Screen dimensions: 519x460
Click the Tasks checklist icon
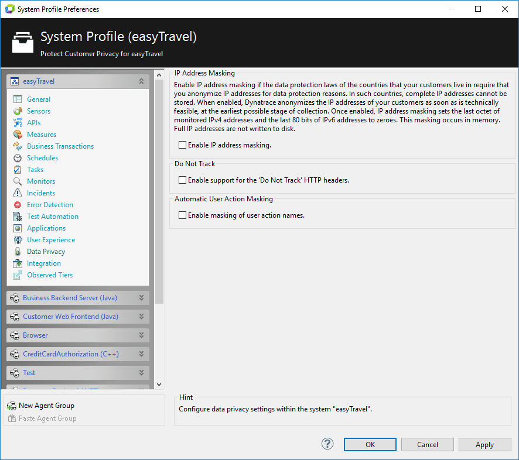coord(18,170)
